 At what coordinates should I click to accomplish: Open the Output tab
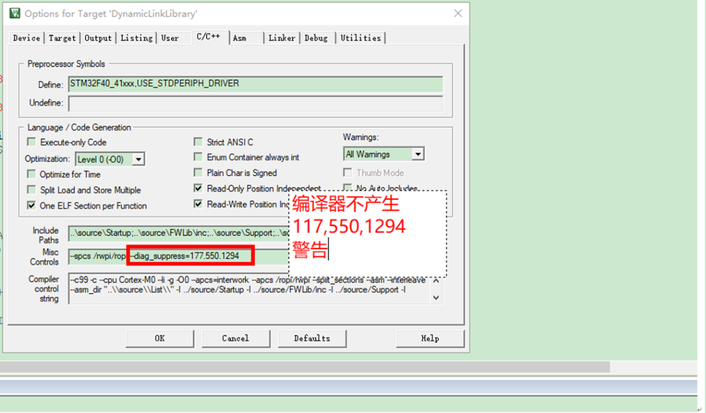click(98, 38)
